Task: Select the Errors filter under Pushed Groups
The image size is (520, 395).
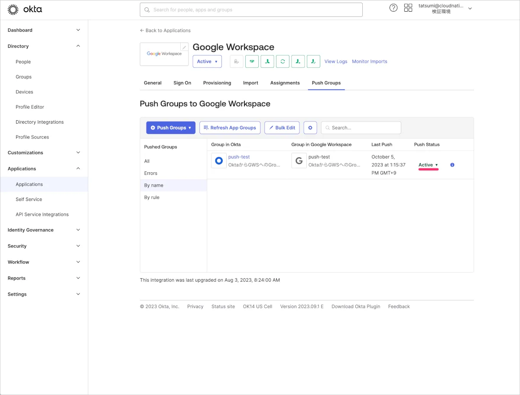Action: coord(151,173)
